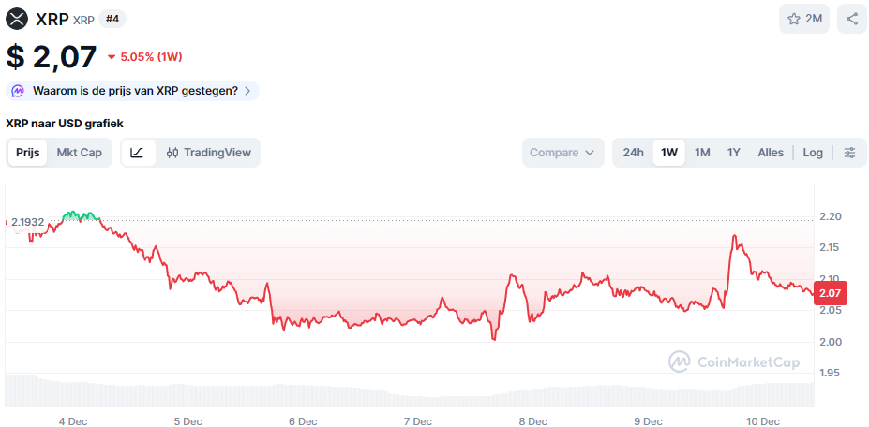Screen dimensions: 869x427
Task: Click the red 2.07 current price label
Action: click(x=830, y=293)
